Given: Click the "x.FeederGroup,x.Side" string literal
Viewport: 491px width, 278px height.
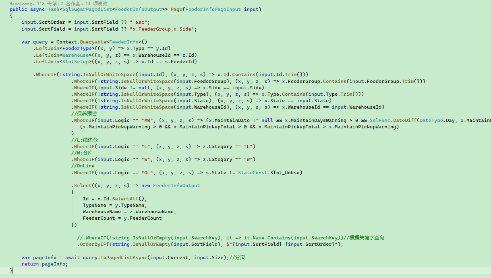Looking at the screenshot, I should pos(163,29).
